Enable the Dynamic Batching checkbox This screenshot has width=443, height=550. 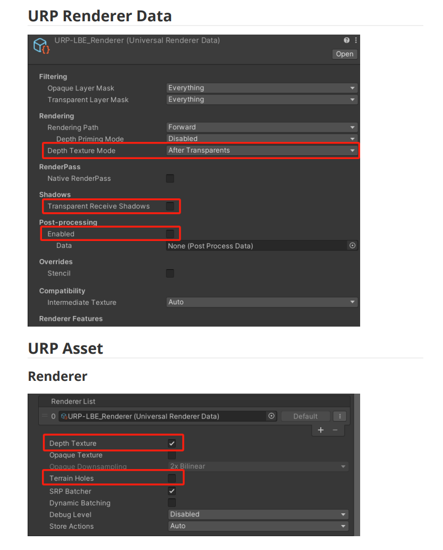point(172,503)
